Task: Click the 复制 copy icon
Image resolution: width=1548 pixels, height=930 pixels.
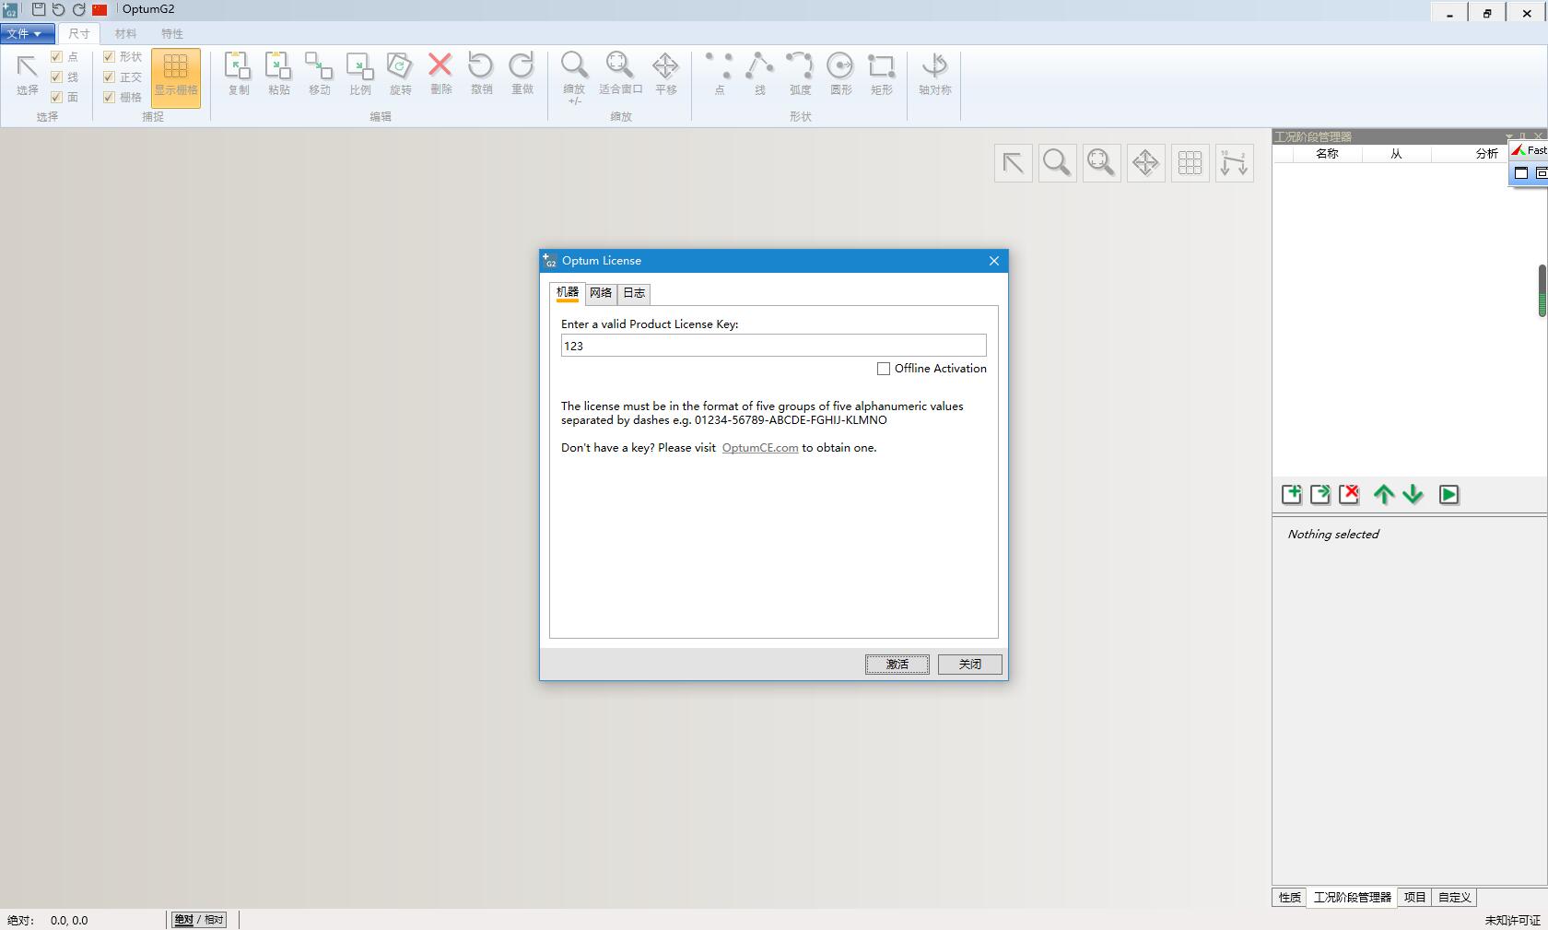Action: click(x=238, y=74)
